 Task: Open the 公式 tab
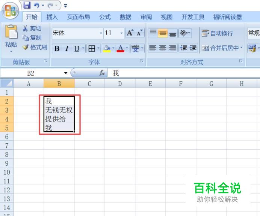(105, 17)
